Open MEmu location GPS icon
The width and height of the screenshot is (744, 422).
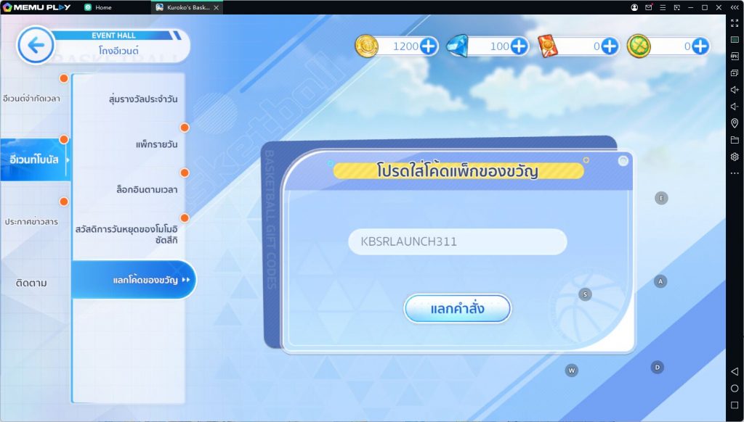pyautogui.click(x=735, y=123)
